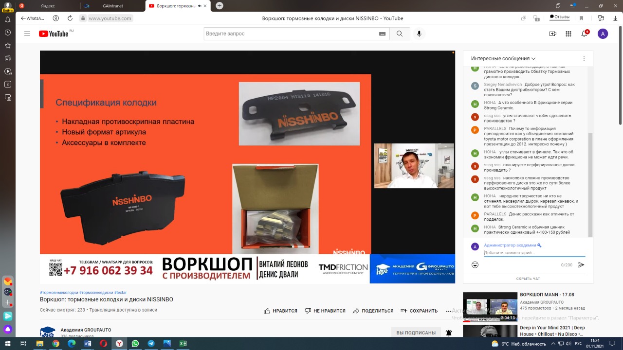Screen dimensions: 623x350
Task: Switch to the GAIntranet tab
Action: (112, 6)
